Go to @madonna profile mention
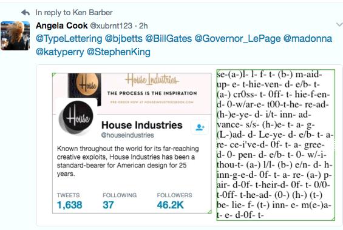The width and height of the screenshot is (343, 230). pos(308,38)
